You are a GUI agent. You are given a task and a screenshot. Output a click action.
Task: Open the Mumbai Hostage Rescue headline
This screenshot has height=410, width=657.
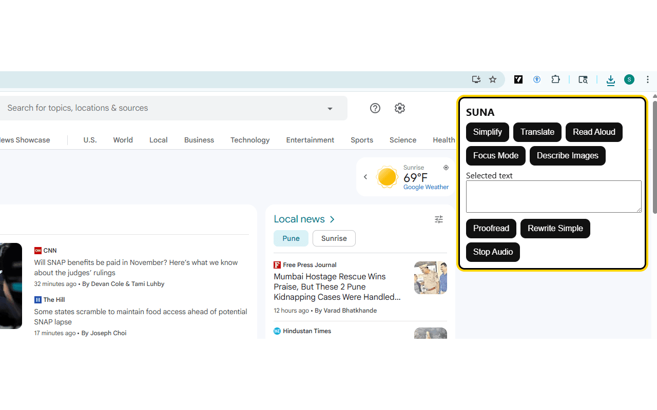337,287
